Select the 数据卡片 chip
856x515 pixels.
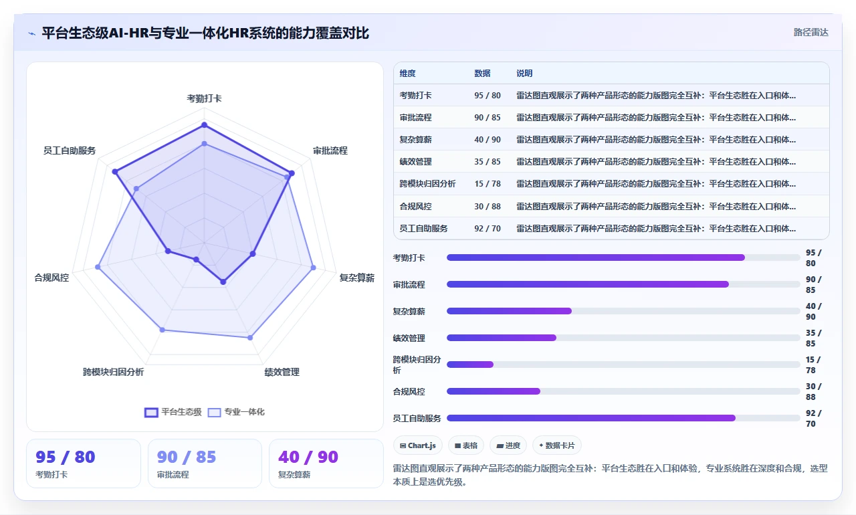[556, 445]
